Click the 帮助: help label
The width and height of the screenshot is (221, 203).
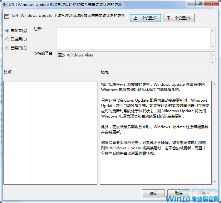tap(105, 72)
